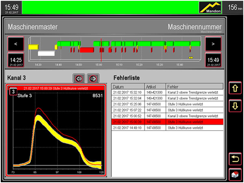Click the white block in the timeline

point(46,53)
